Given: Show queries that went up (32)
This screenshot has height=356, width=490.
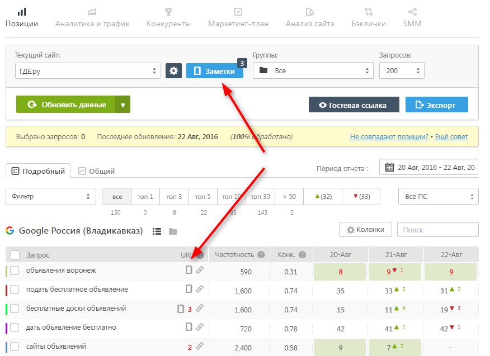Looking at the screenshot, I should 323,197.
